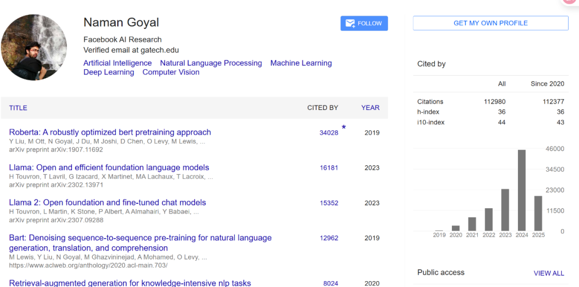Viewport: 579px width, 287px height.
Task: Open the Roberta paper title link
Action: point(110,132)
